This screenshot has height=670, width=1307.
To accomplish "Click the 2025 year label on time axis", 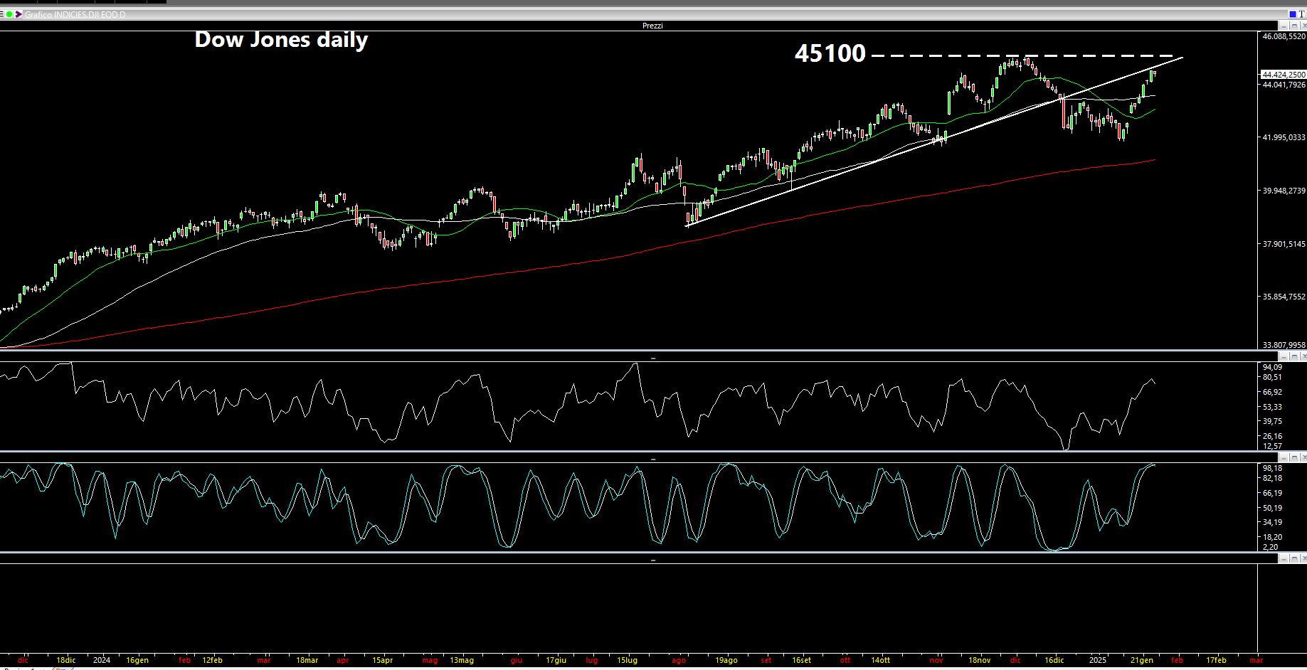I will (x=1099, y=660).
